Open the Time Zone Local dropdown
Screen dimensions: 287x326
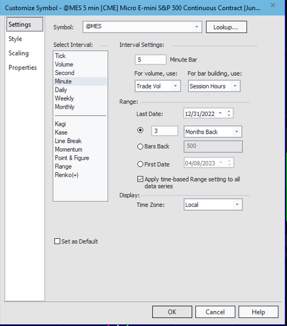pyautogui.click(x=213, y=205)
